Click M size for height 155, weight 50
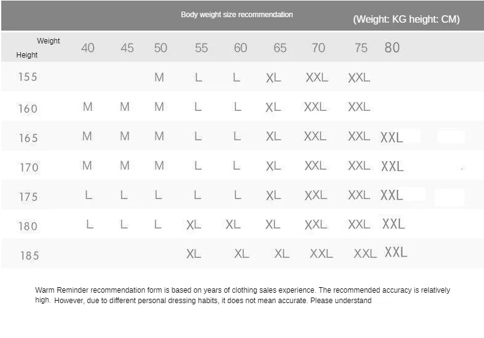484x338 pixels. click(159, 77)
